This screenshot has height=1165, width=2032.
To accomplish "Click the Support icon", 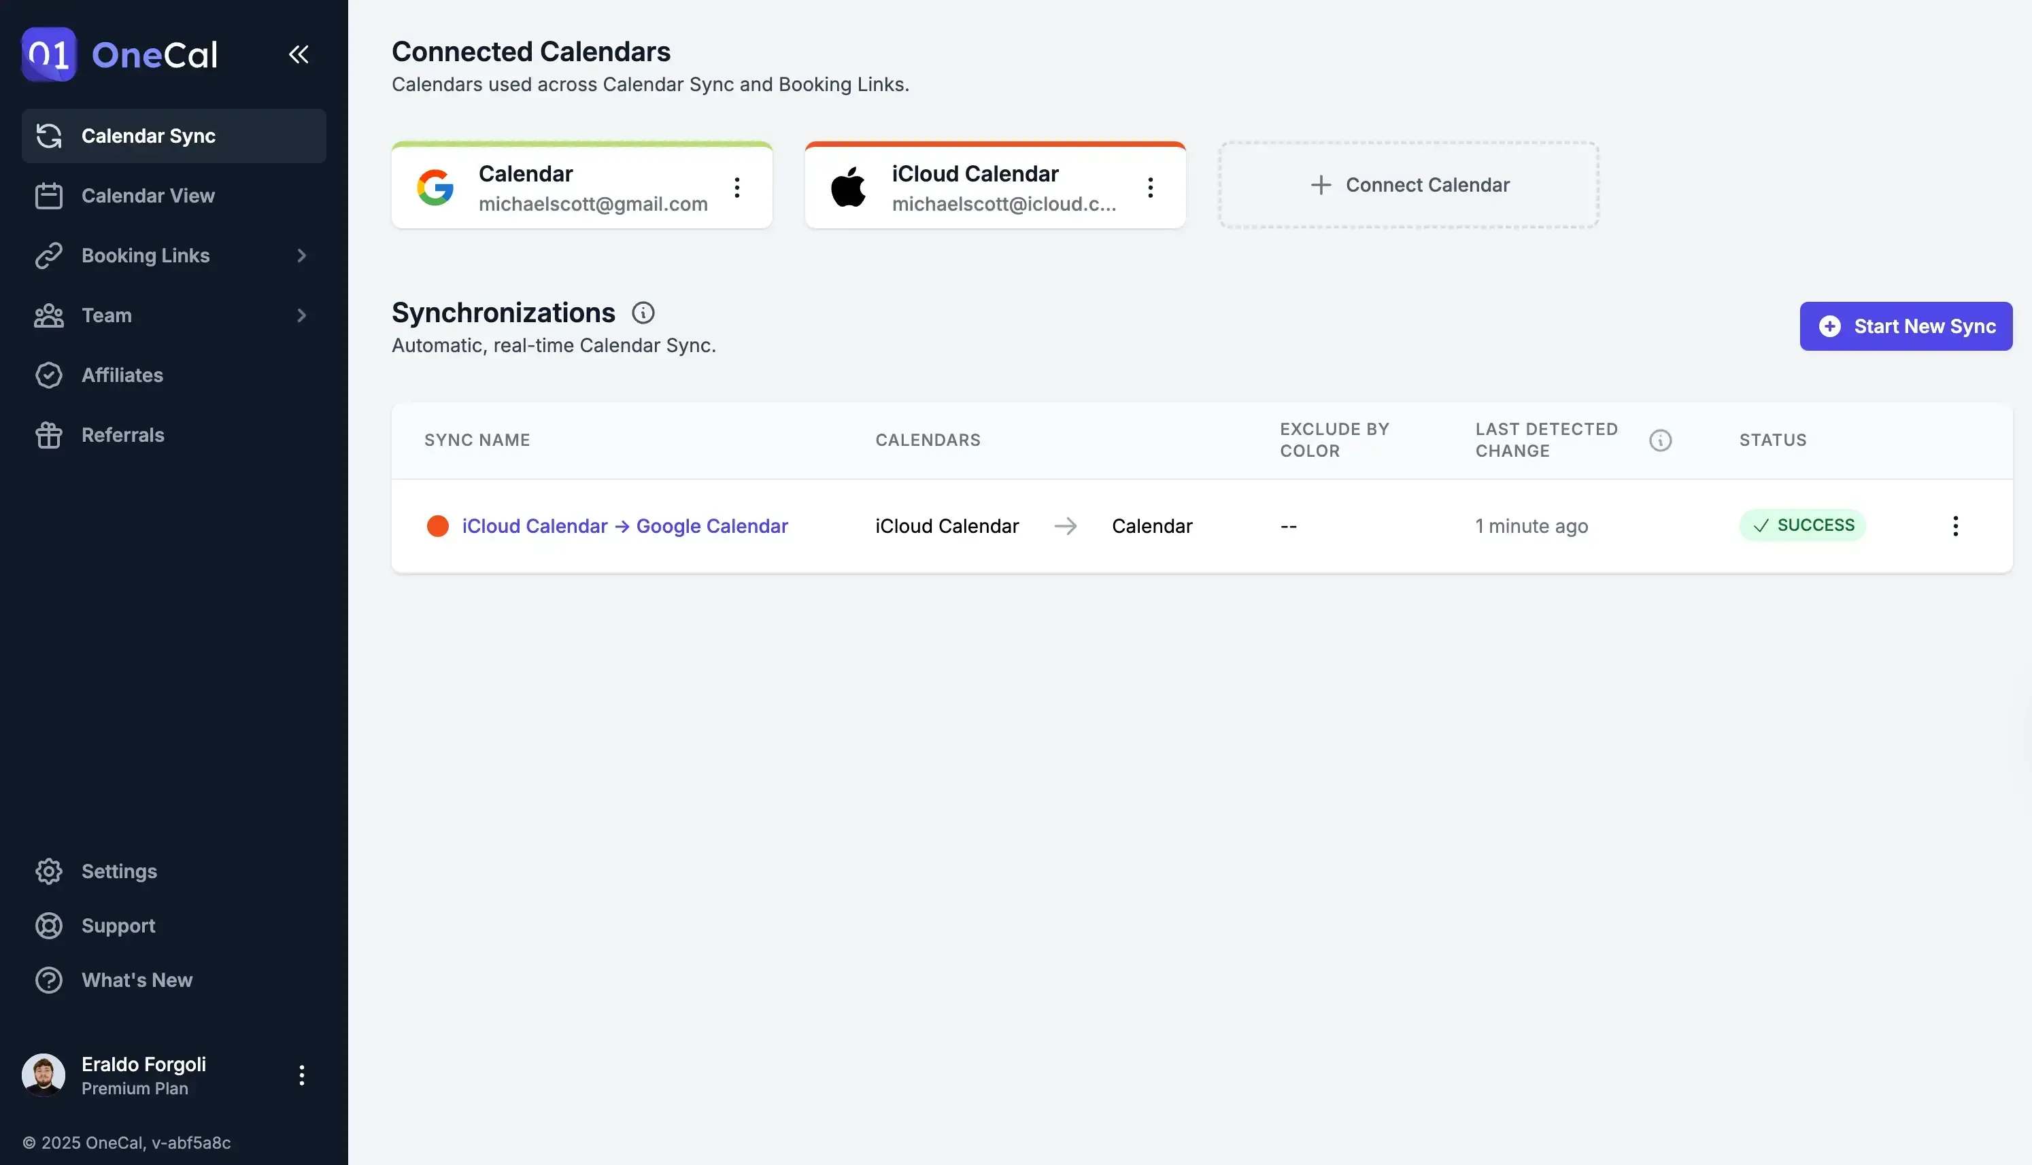I will tap(49, 925).
